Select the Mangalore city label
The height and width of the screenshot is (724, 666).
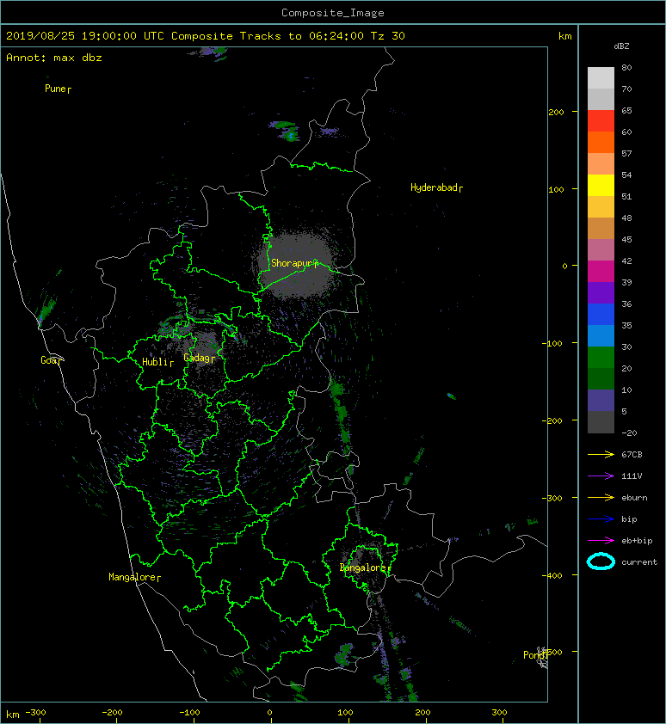[x=132, y=577]
